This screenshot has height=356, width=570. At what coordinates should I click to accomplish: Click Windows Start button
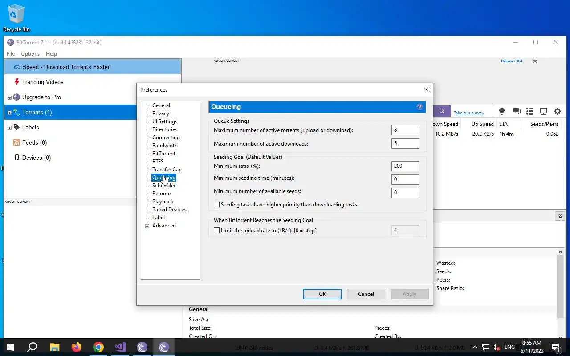11,347
